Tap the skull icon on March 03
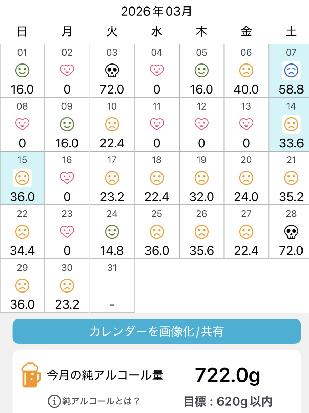The image size is (309, 413). point(112,71)
